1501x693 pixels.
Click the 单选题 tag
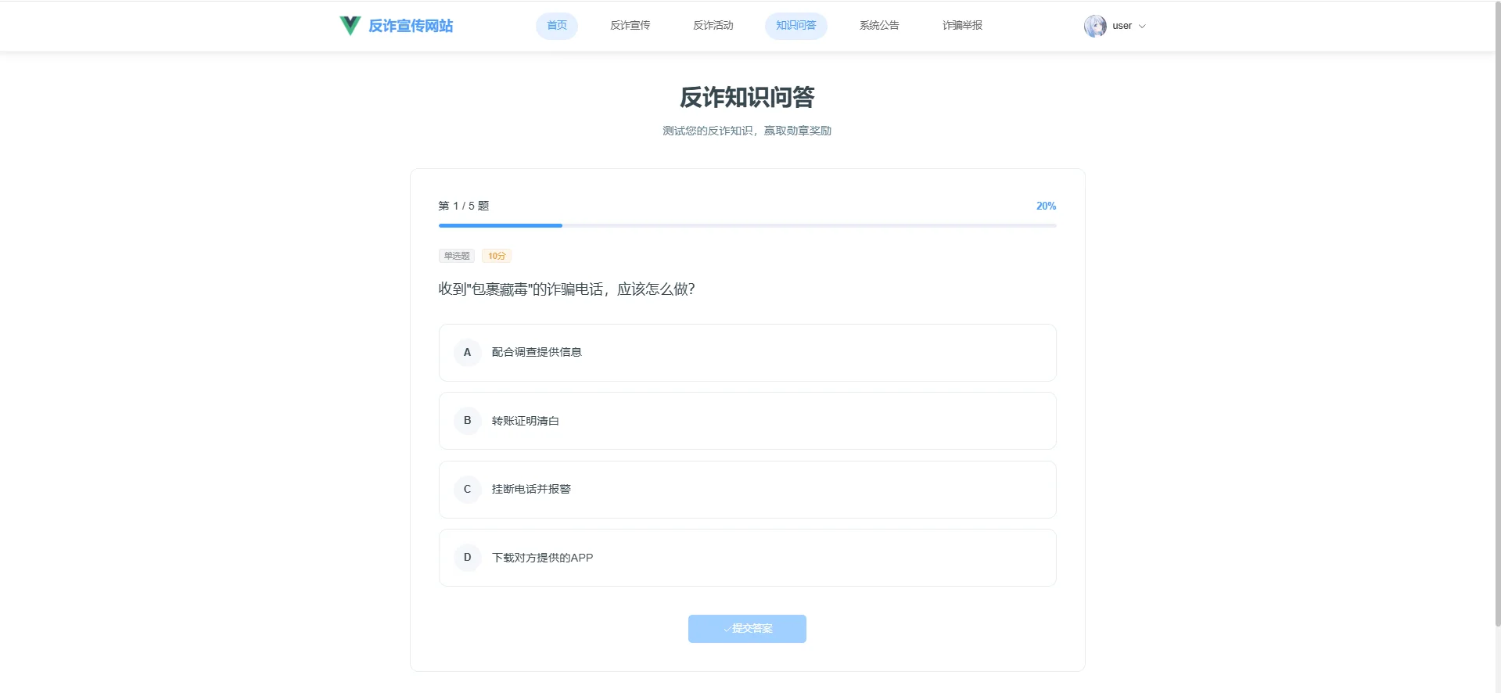tap(457, 256)
